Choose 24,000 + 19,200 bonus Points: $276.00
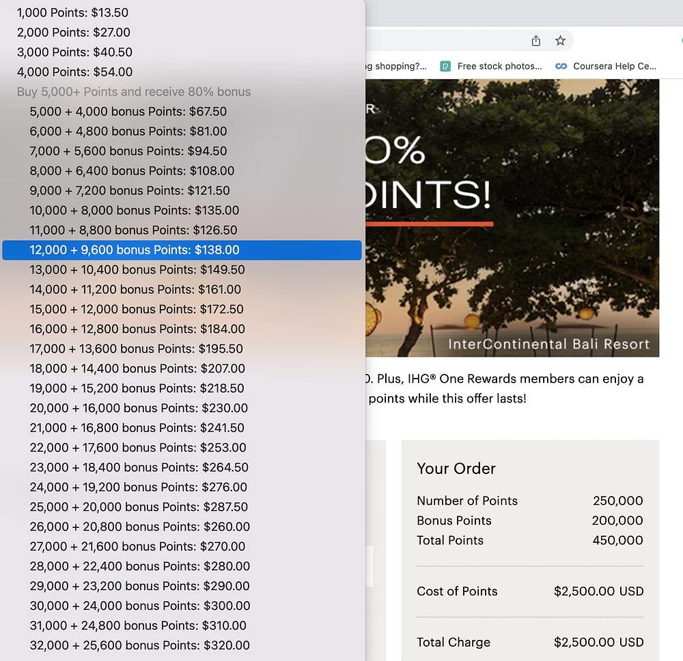 182,487
